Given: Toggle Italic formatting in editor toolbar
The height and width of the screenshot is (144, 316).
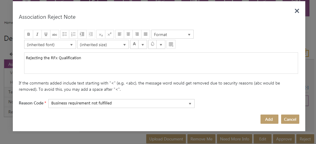Looking at the screenshot, I should pos(37,34).
